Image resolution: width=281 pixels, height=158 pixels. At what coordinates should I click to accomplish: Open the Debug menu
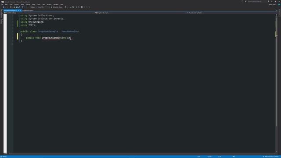point(28,4)
